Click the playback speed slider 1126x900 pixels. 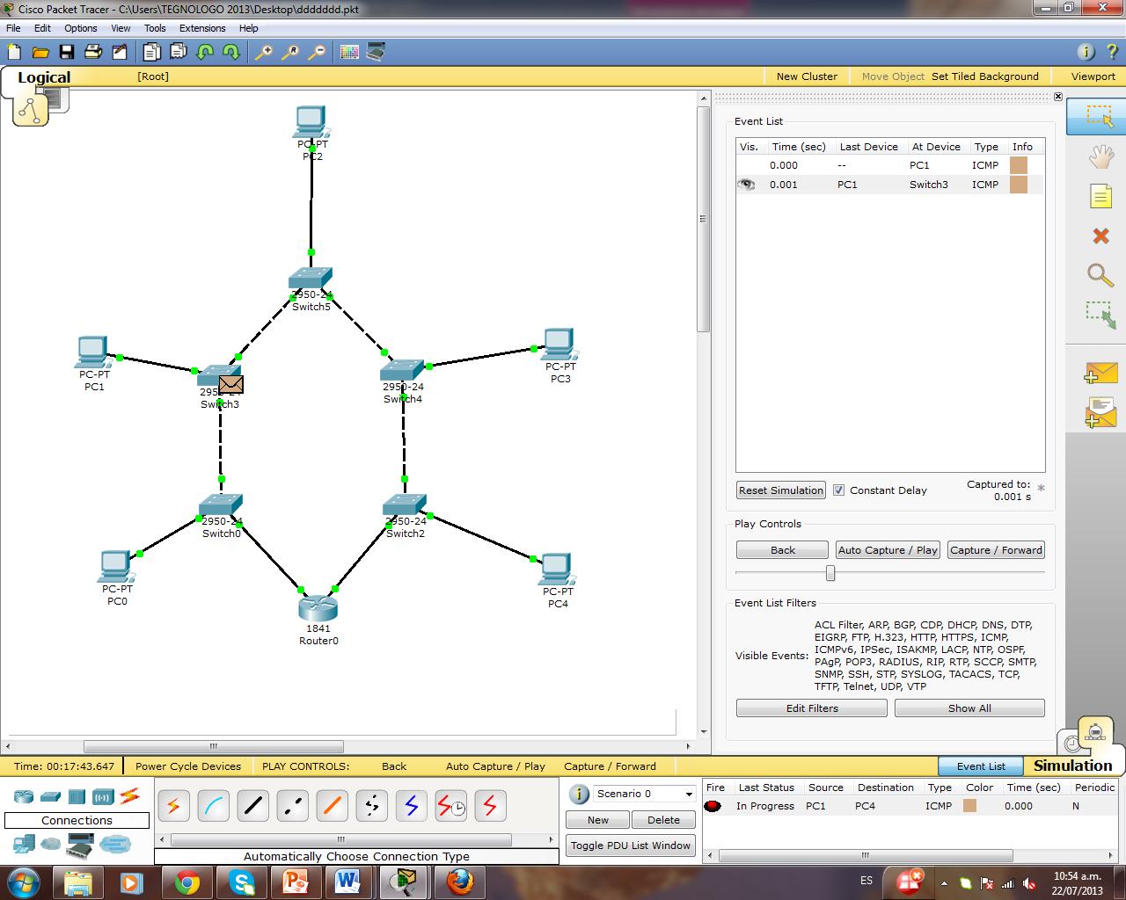[x=830, y=572]
